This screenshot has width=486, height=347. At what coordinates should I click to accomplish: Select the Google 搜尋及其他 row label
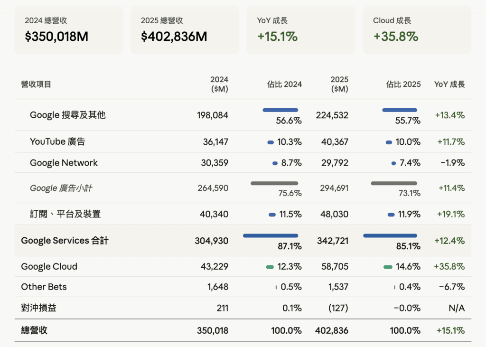[x=67, y=115]
